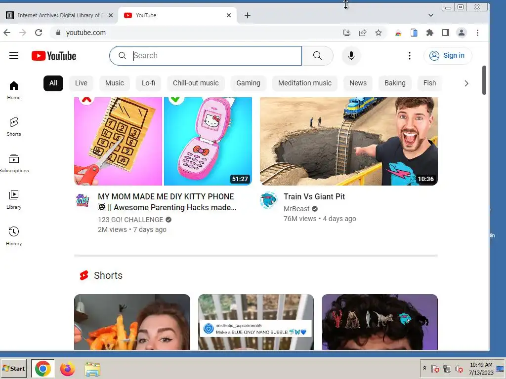Go to Home in the sidebar
Screen dimensions: 506x379
(x=14, y=90)
